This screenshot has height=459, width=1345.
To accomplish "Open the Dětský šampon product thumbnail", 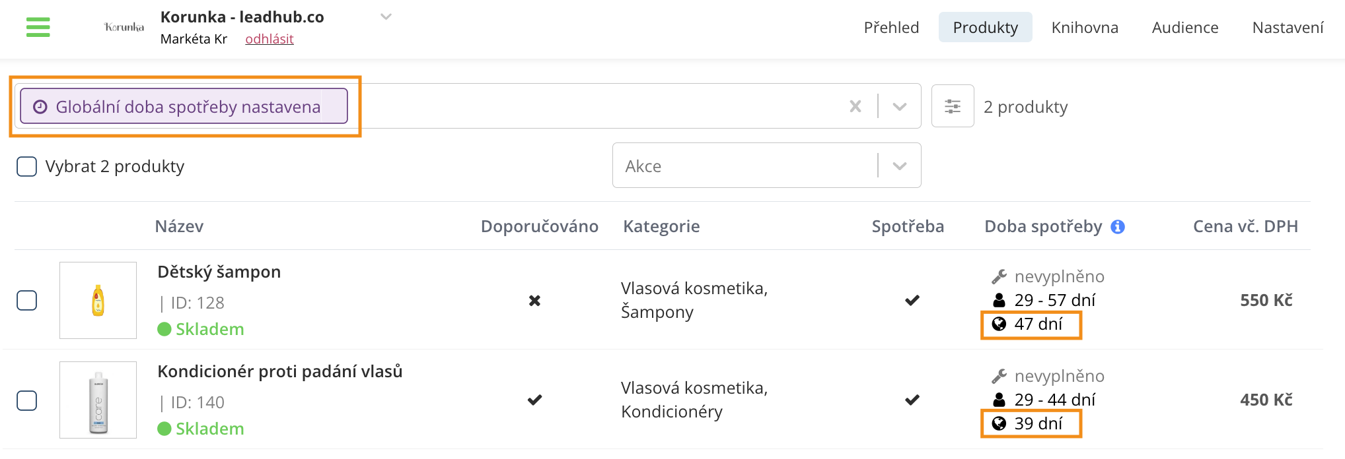I will [x=98, y=300].
